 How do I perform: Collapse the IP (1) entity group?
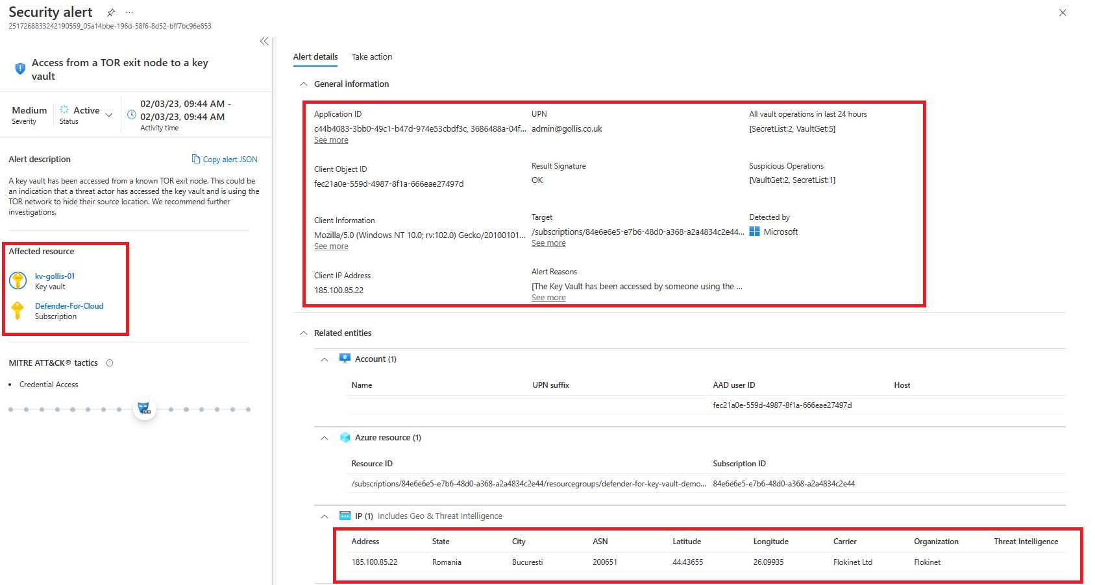[x=325, y=516]
